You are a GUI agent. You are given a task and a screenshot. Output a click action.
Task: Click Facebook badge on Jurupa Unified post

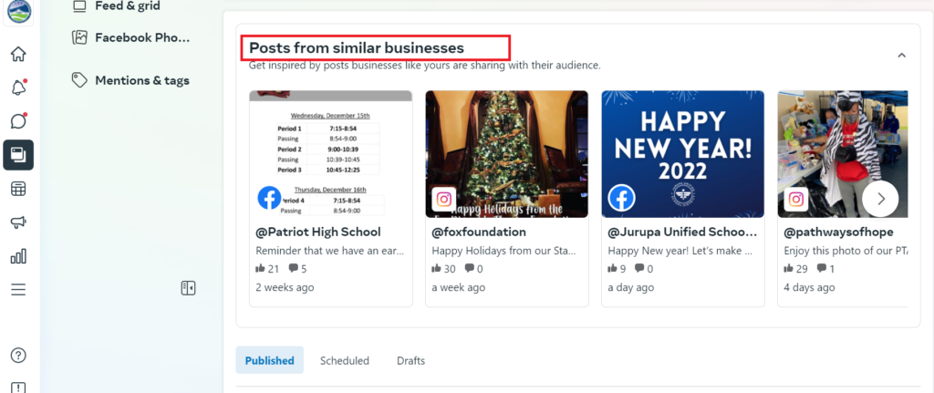pos(620,198)
